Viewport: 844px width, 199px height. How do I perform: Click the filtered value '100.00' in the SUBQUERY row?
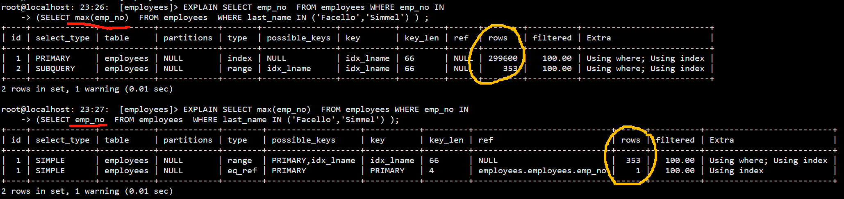point(557,69)
